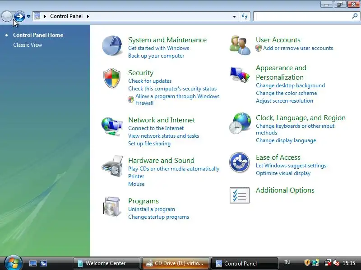Select Control Panel Home in sidebar
361x270 pixels.
[x=38, y=35]
